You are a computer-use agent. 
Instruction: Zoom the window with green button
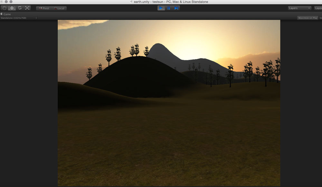[x=11, y=2]
